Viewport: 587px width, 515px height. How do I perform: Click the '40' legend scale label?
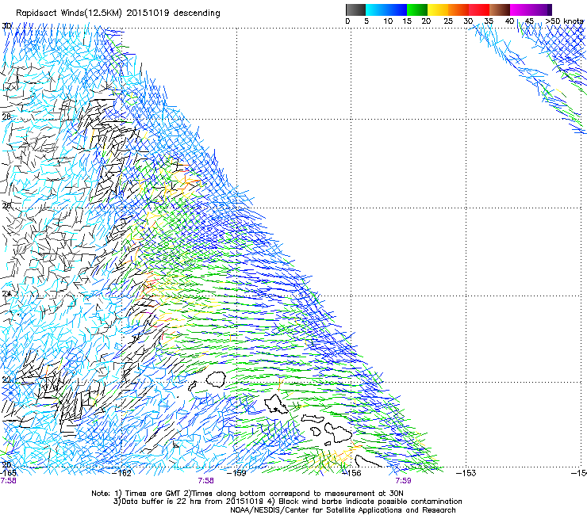509,21
